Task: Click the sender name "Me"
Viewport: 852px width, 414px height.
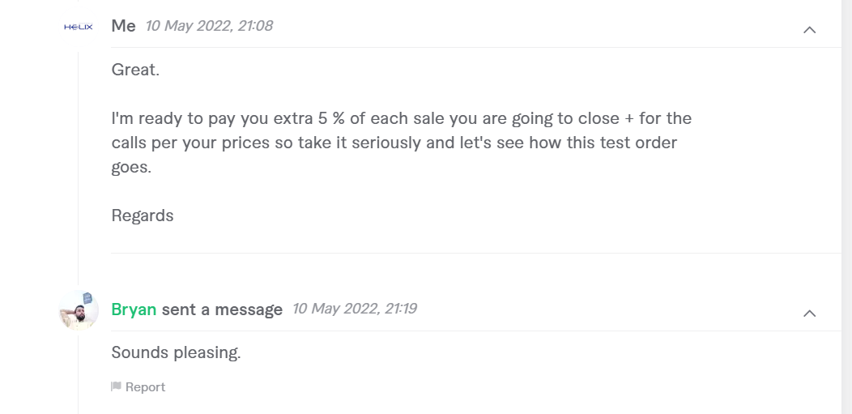Action: click(x=123, y=26)
